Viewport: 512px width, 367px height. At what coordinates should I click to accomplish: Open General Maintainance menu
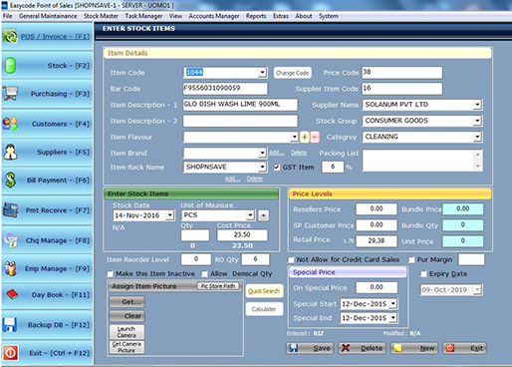(x=48, y=16)
